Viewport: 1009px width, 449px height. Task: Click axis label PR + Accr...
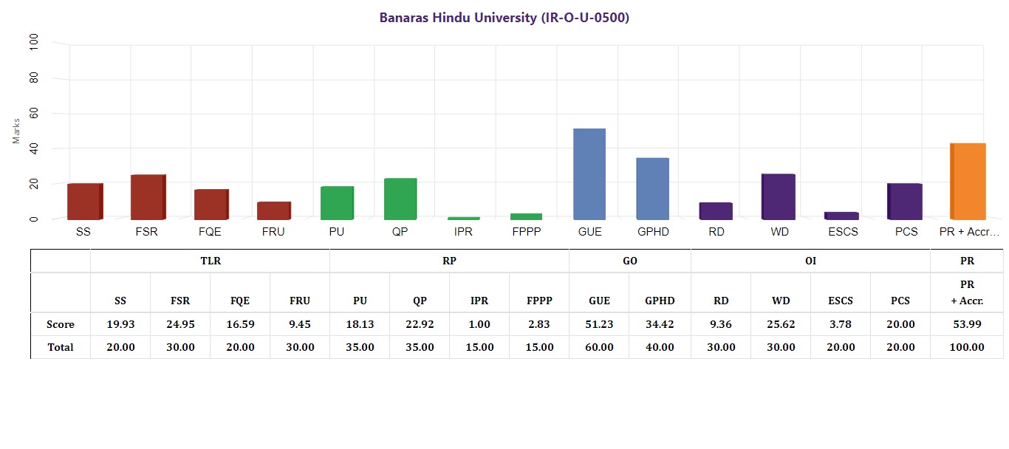pyautogui.click(x=968, y=232)
